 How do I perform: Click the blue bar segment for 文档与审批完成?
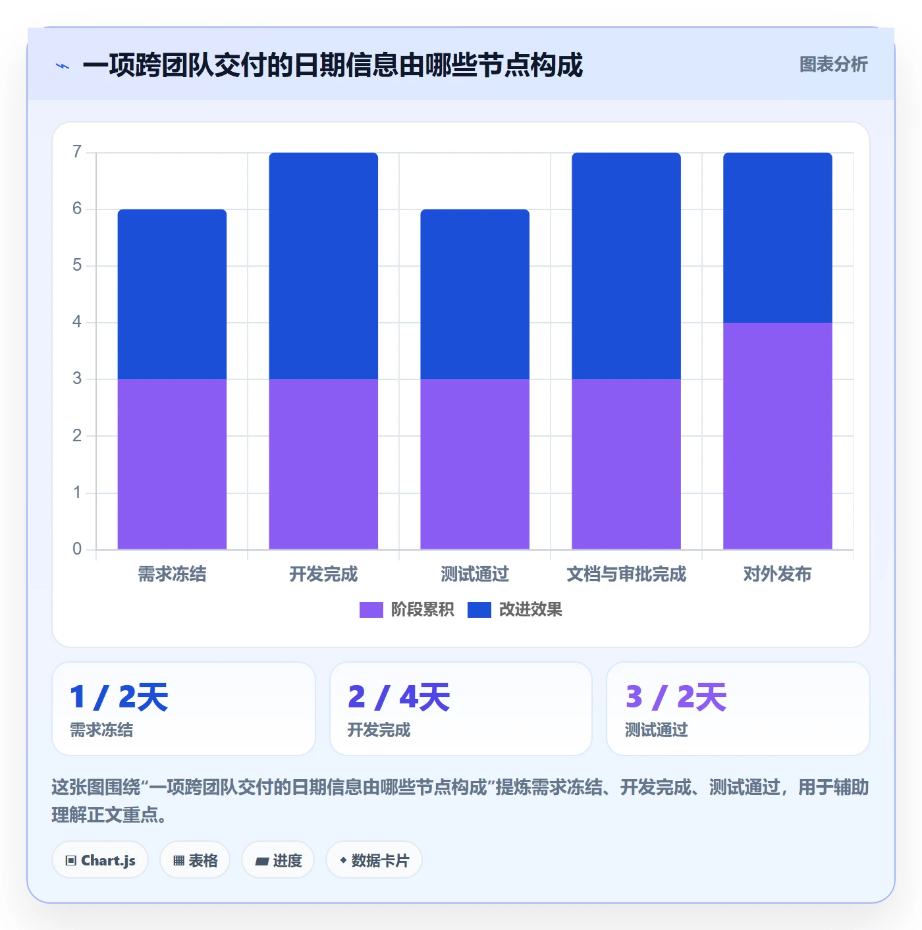tap(626, 266)
